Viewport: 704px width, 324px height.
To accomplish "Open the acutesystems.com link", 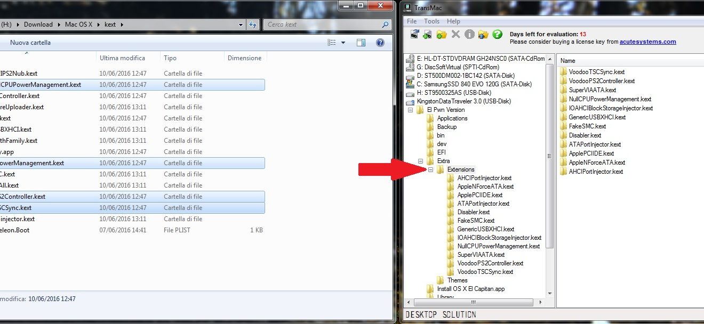I will point(647,42).
